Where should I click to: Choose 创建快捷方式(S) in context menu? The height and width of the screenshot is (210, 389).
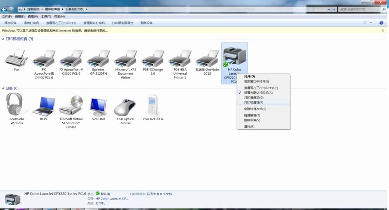263,109
